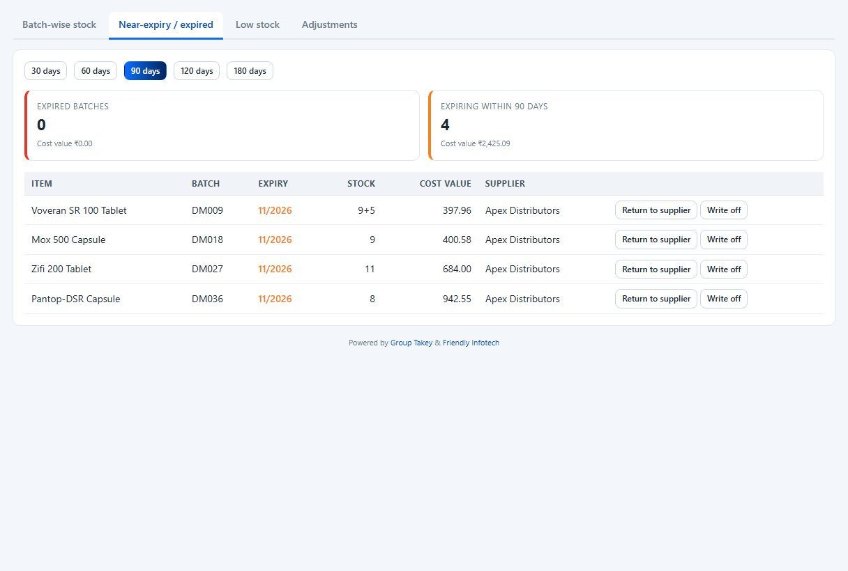
Task: Click the Cost value ₹2,425.09 text
Action: point(476,143)
